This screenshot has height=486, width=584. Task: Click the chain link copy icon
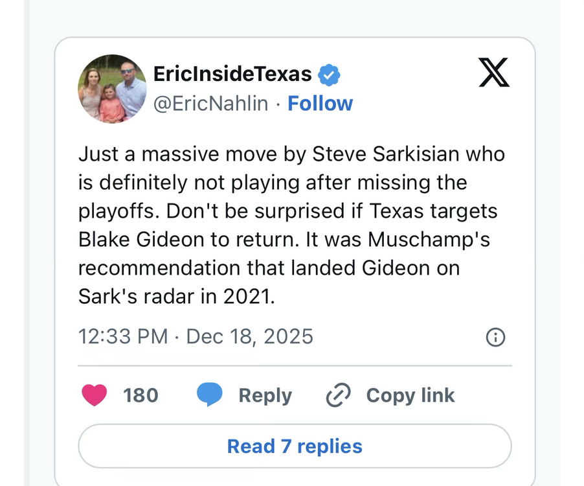click(338, 395)
